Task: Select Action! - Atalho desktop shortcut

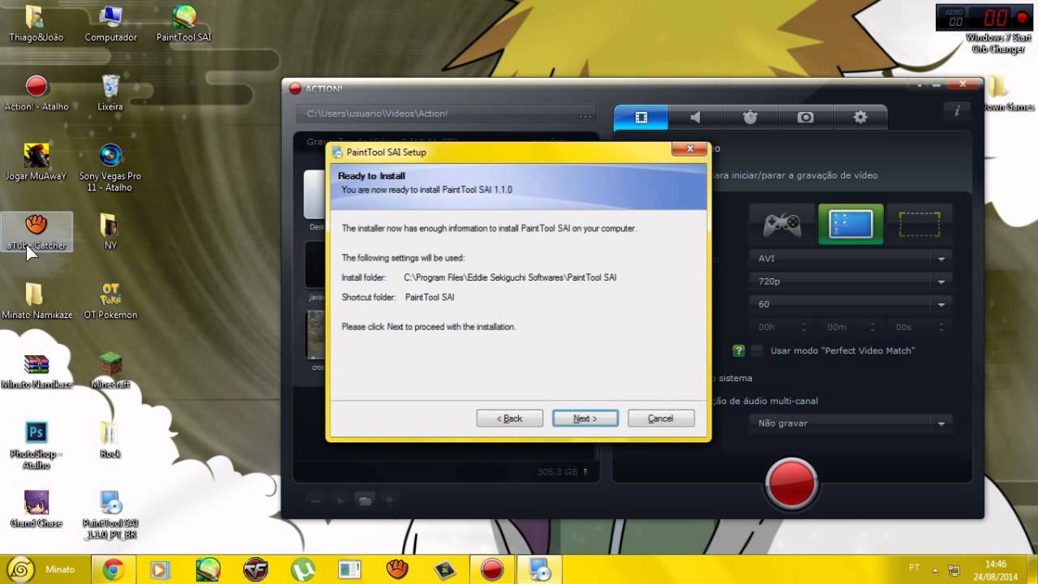Action: click(x=36, y=93)
